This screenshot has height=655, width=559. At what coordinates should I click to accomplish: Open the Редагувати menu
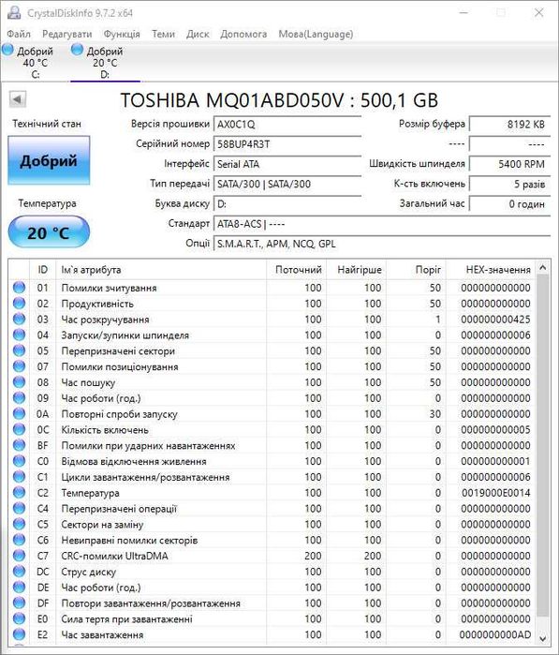tap(66, 34)
